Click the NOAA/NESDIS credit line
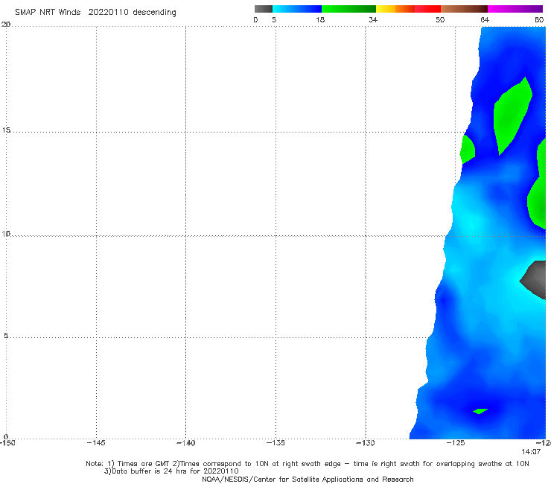551x484 pixels. (308, 480)
